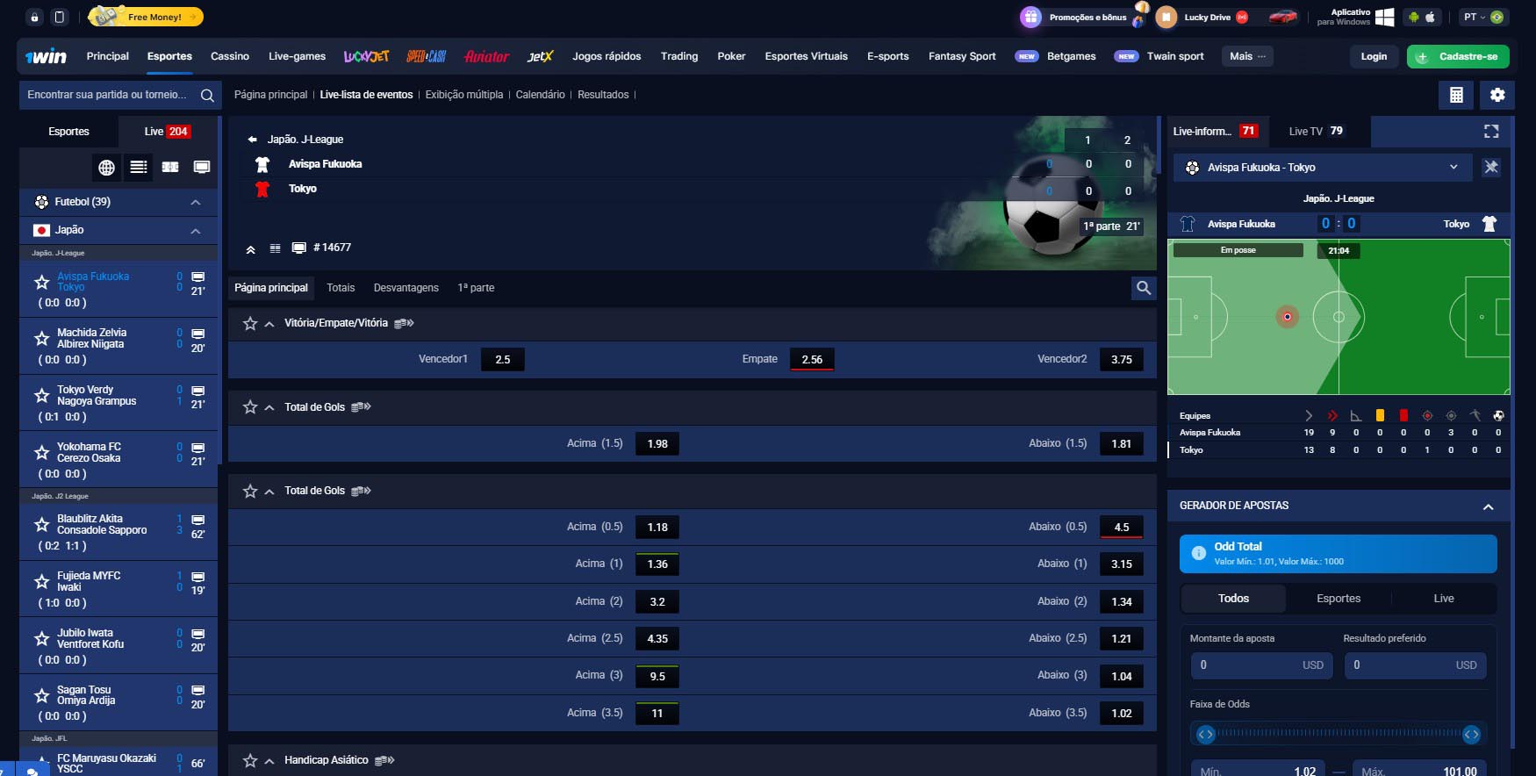Star the Vitória/Empate/Vitória market
Image resolution: width=1536 pixels, height=776 pixels.
[x=250, y=323]
